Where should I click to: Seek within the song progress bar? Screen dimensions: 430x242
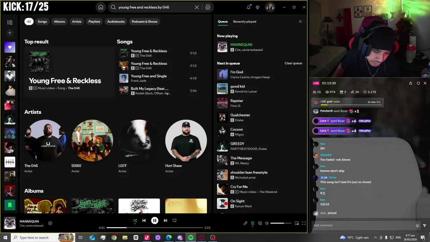point(155,228)
